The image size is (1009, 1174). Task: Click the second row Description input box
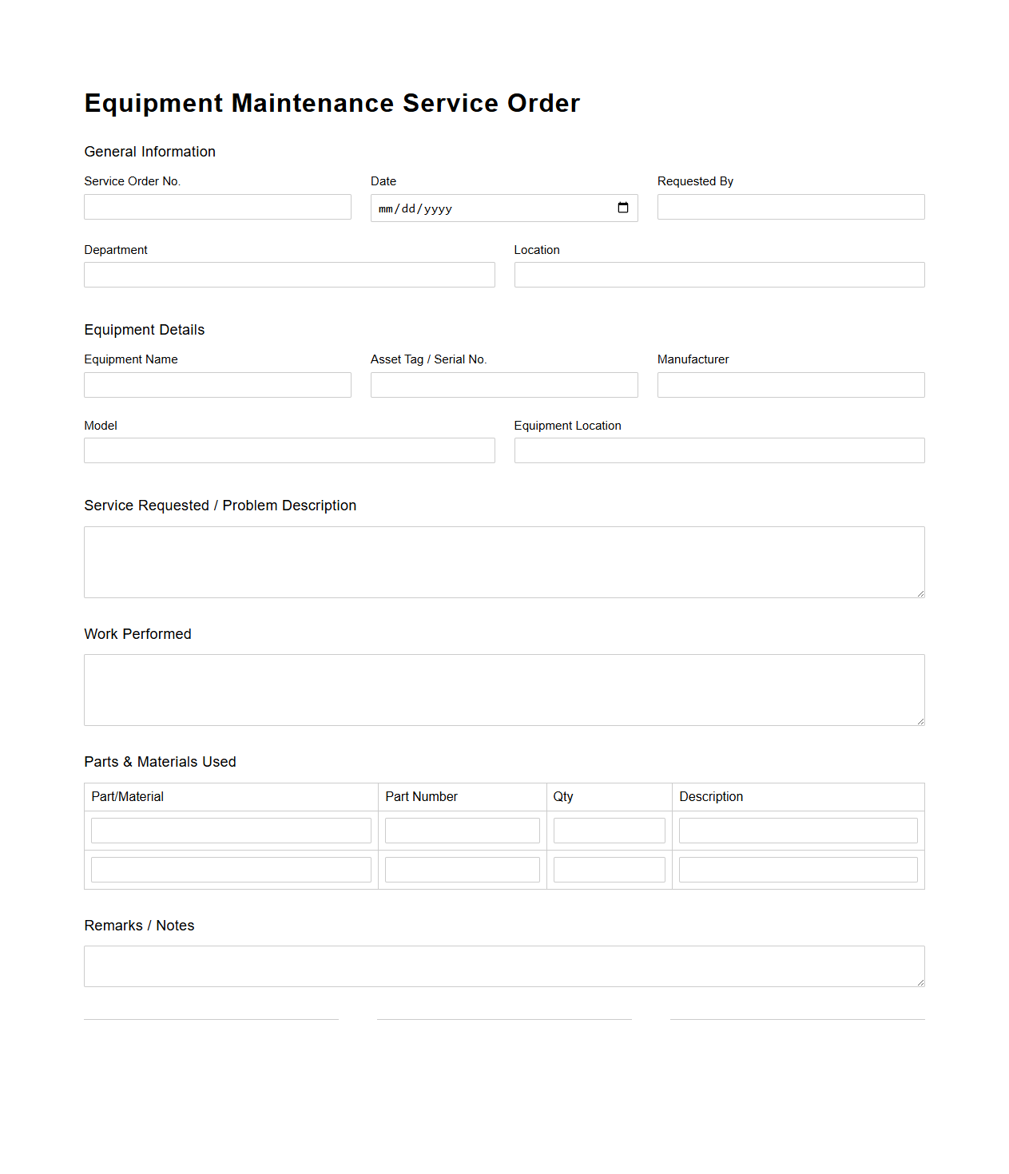tap(797, 869)
